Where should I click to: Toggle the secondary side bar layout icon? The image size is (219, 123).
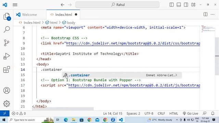tap(186, 5)
